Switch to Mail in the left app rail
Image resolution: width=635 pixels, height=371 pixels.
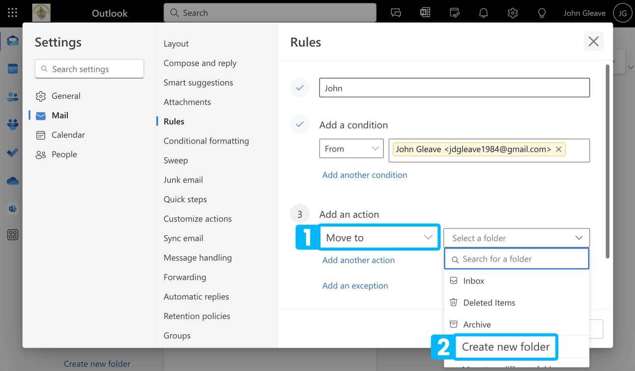[x=13, y=41]
